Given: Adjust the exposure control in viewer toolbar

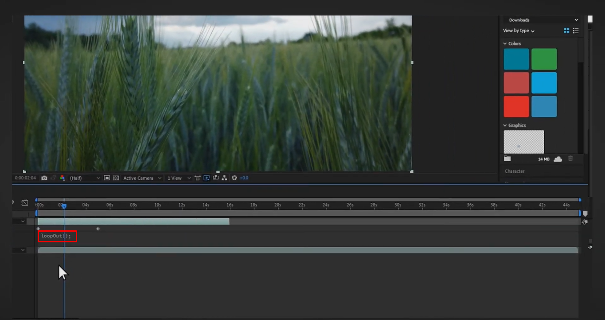Looking at the screenshot, I should click(x=243, y=178).
